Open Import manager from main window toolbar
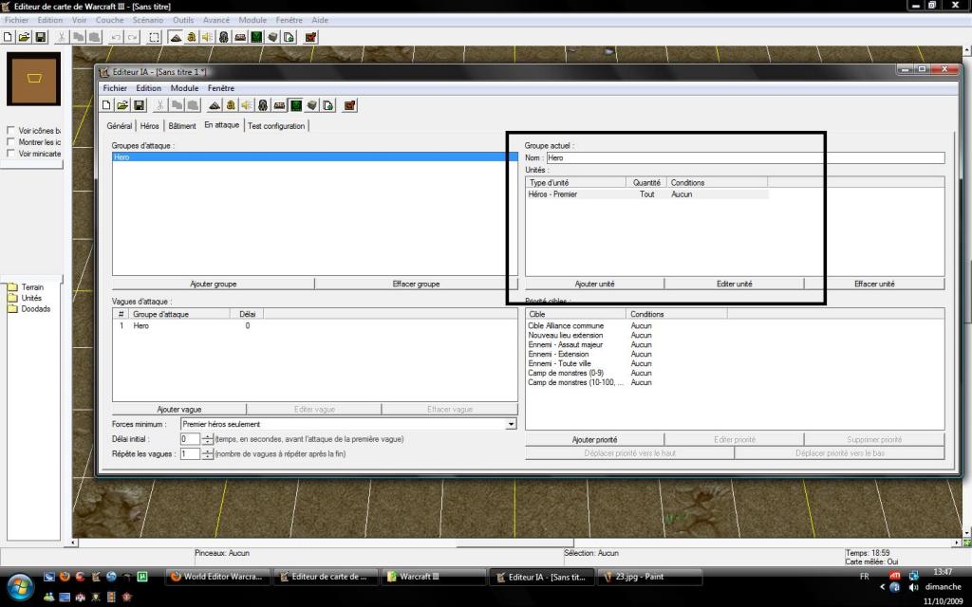Viewport: 972px width, 607px height. point(289,37)
